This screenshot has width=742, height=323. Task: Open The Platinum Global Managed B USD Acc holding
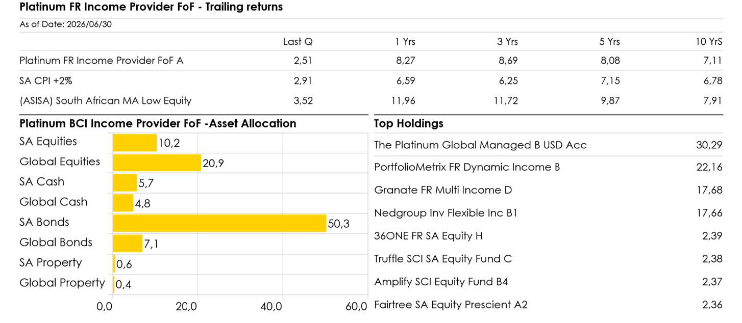click(480, 145)
